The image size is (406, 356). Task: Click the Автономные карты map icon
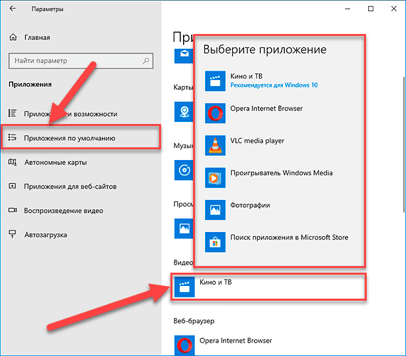[13, 162]
